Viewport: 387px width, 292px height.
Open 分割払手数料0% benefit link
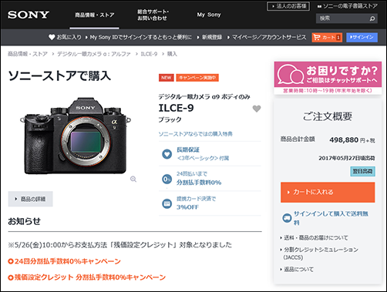click(199, 178)
